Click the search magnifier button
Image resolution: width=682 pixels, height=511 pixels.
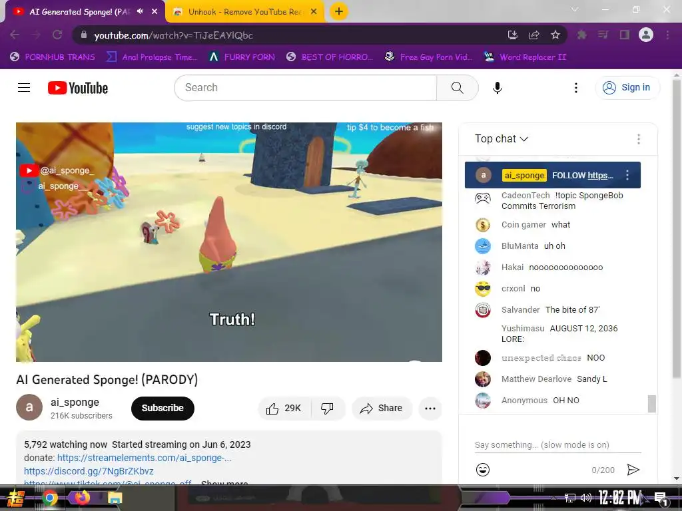coord(457,88)
